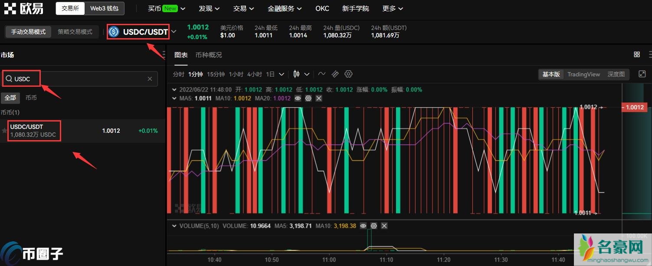Click the 24h 最高 1.0014 value
Image resolution: width=652 pixels, height=266 pixels.
pos(298,35)
